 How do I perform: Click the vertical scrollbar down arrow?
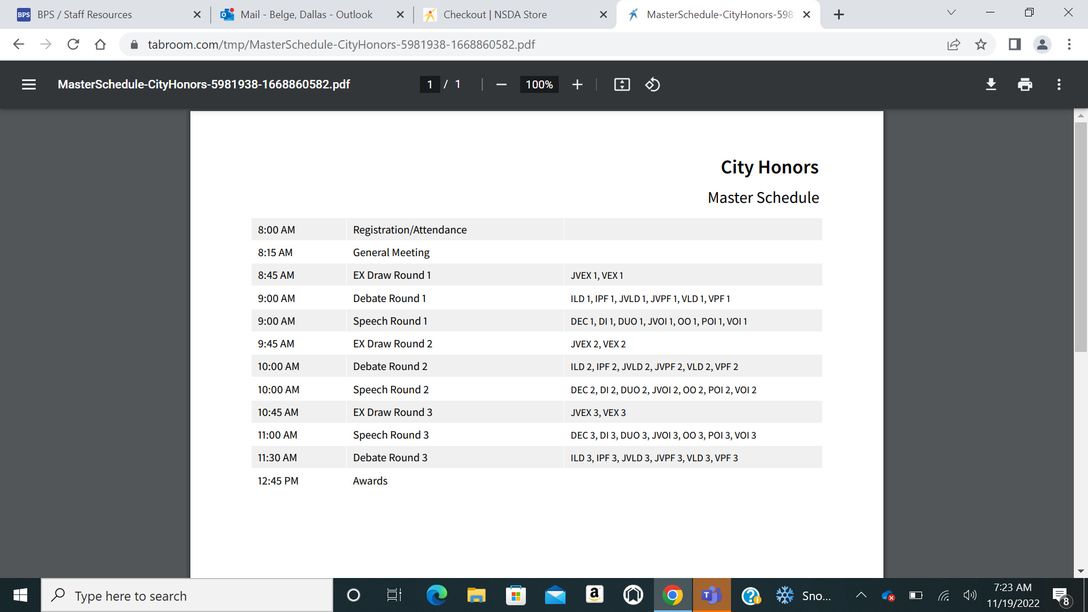point(1081,571)
